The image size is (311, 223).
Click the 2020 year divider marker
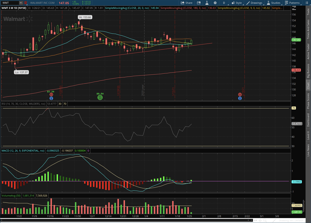(143, 90)
